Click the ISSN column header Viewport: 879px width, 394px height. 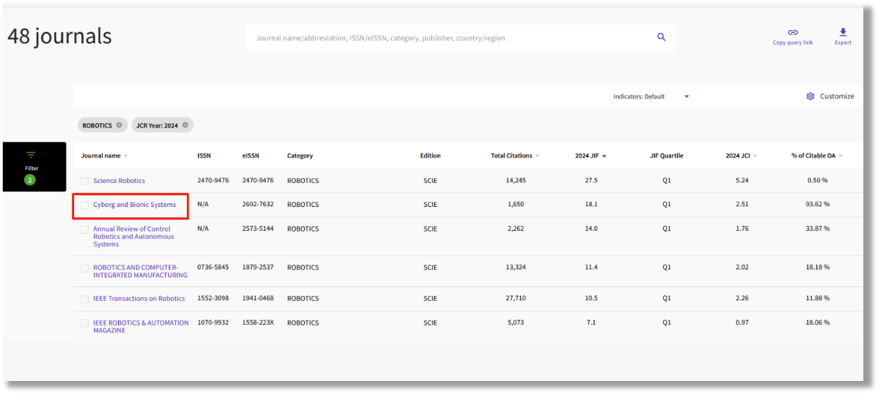pyautogui.click(x=205, y=156)
